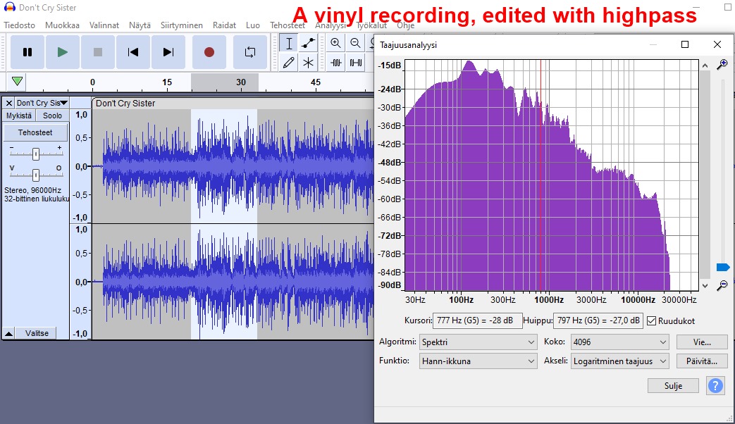Collapse the track with the up arrow
Image resolution: width=735 pixels, height=424 pixels.
(x=9, y=333)
